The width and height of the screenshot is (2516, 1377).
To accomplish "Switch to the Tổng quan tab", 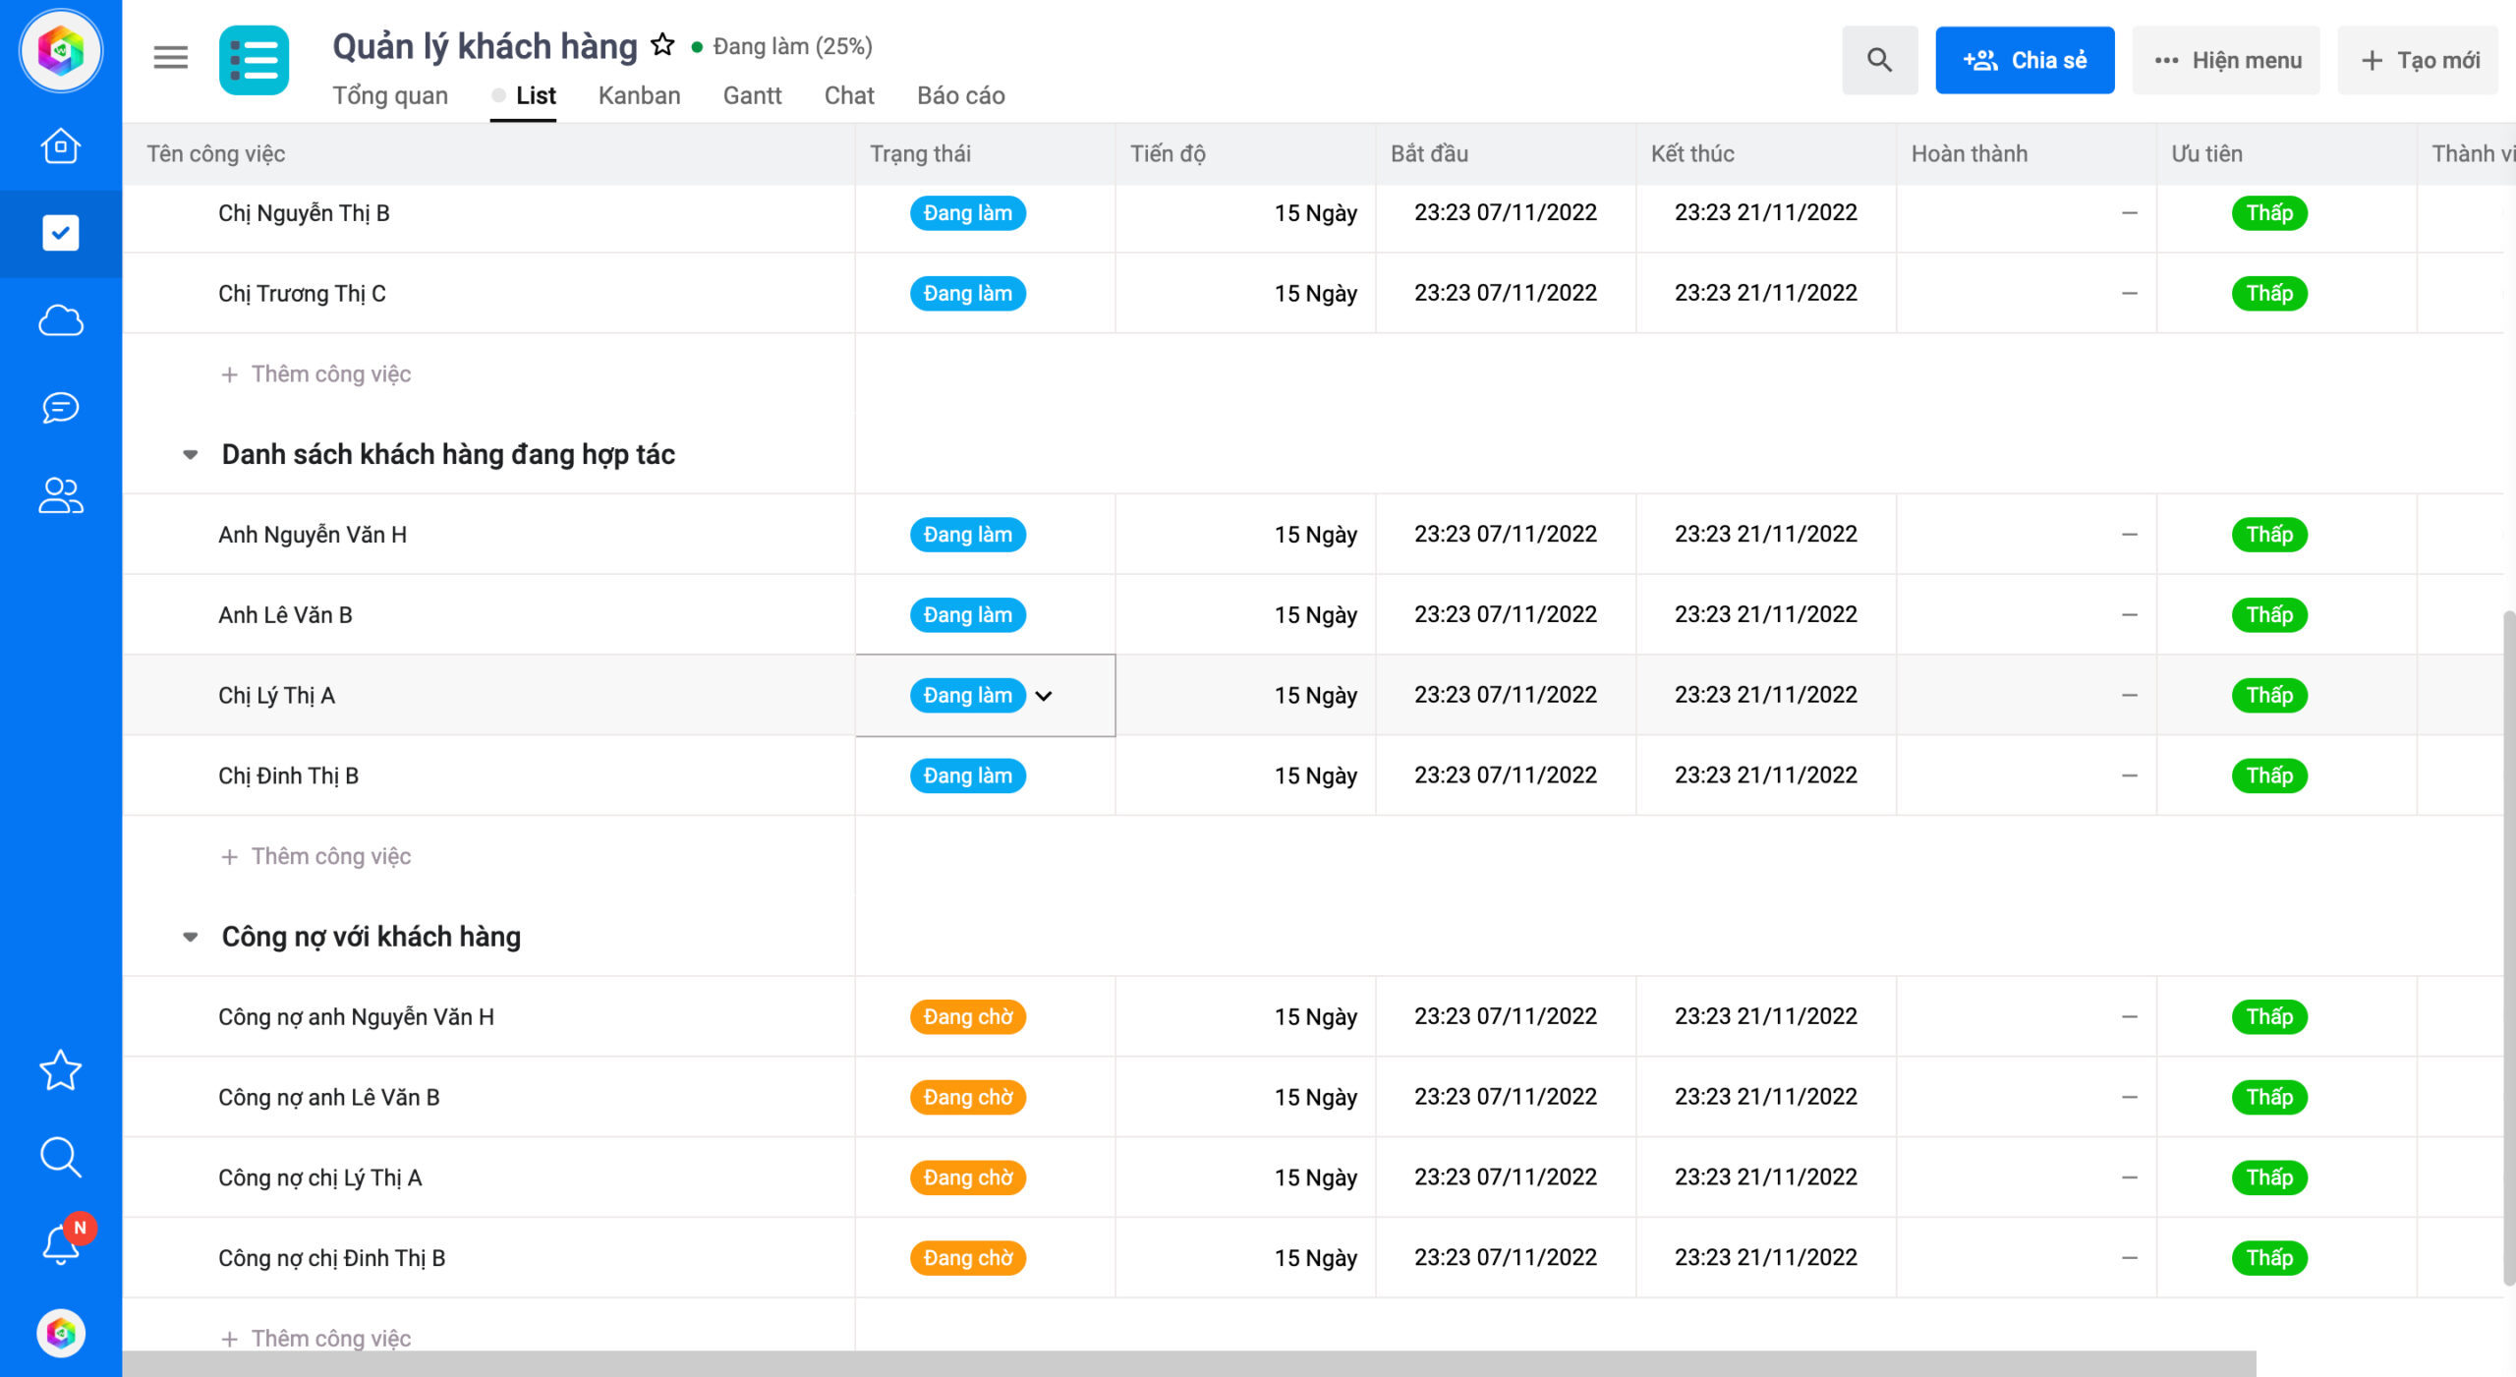I will coord(390,95).
